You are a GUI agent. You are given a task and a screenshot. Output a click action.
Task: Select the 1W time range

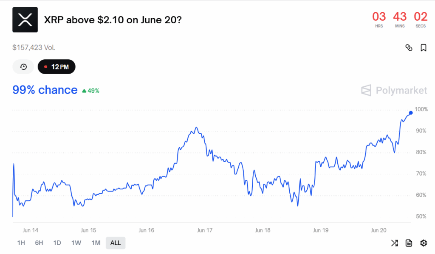(76, 243)
